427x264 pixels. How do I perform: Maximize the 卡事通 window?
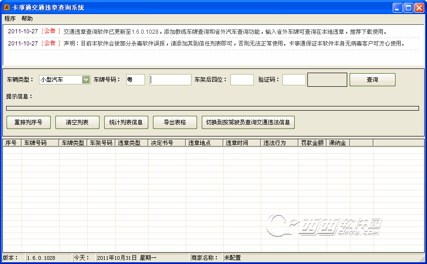pyautogui.click(x=408, y=8)
